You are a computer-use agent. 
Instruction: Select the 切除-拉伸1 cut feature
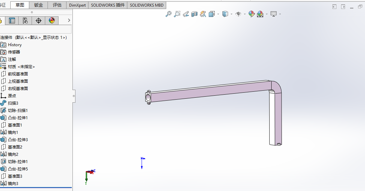point(18,162)
